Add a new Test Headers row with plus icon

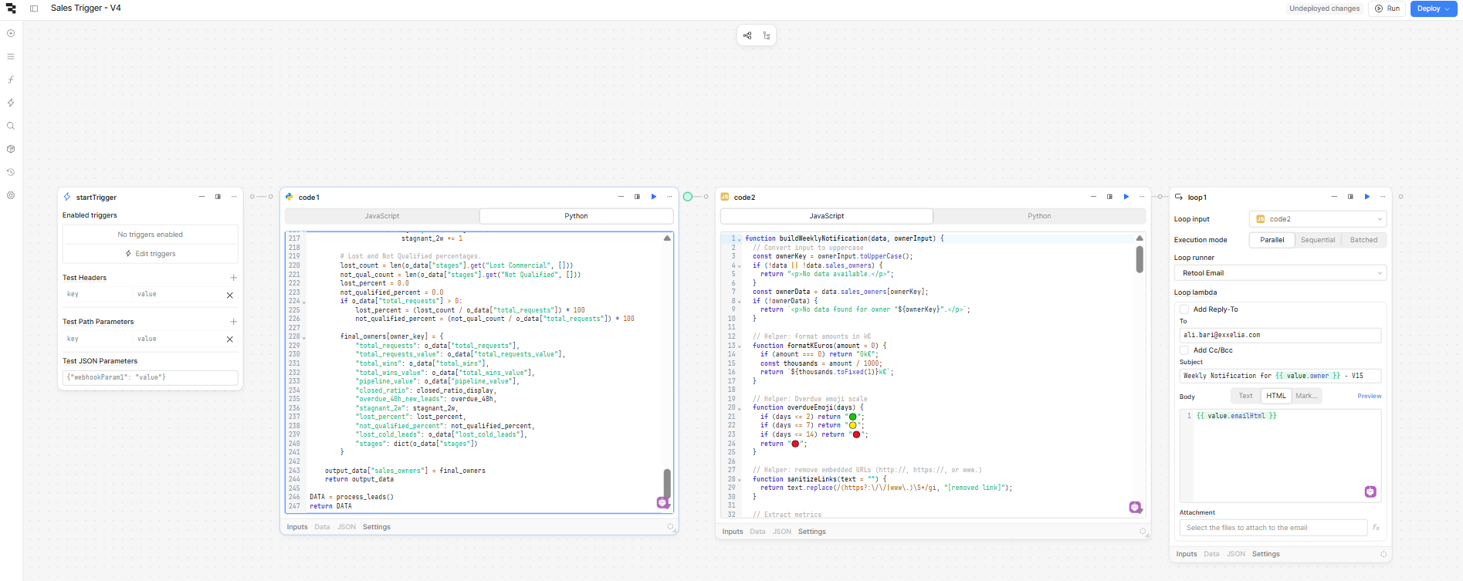[x=233, y=278]
